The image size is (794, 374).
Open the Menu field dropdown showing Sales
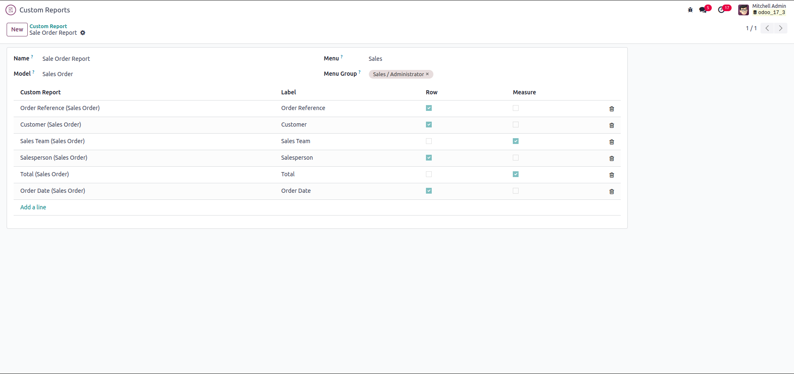(414, 59)
